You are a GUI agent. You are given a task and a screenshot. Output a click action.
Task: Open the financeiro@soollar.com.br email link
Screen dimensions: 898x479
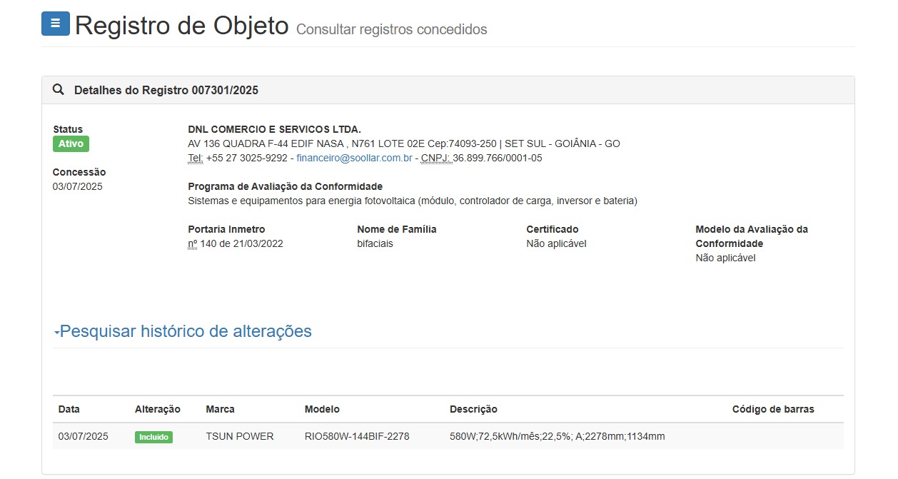[x=354, y=158]
